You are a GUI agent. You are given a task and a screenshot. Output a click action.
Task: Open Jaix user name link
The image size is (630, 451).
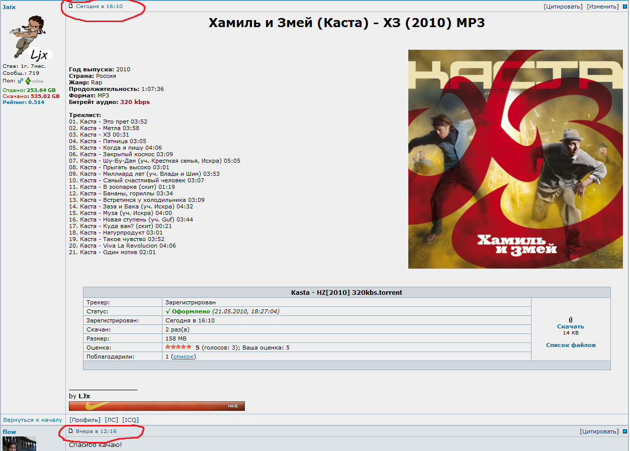point(9,7)
